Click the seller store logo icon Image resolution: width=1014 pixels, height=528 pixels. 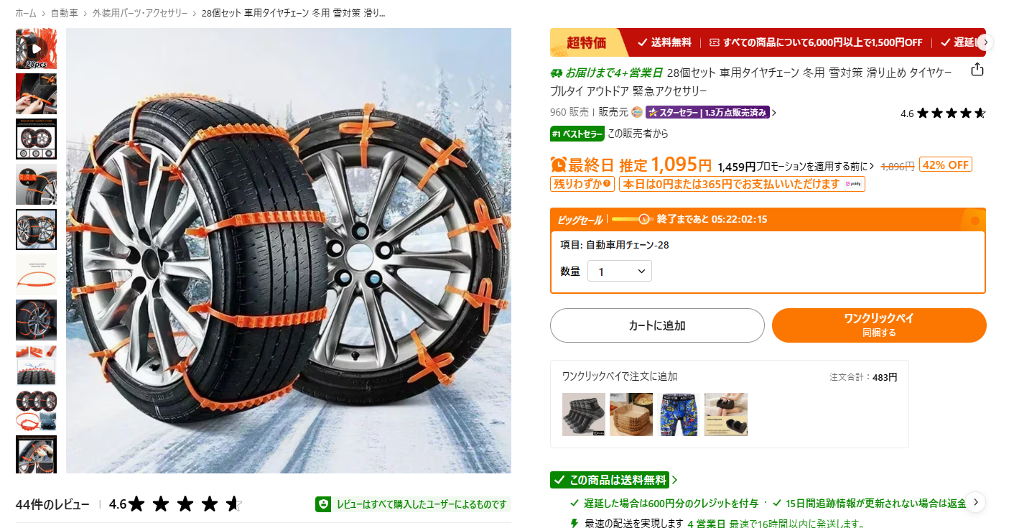pyautogui.click(x=637, y=112)
